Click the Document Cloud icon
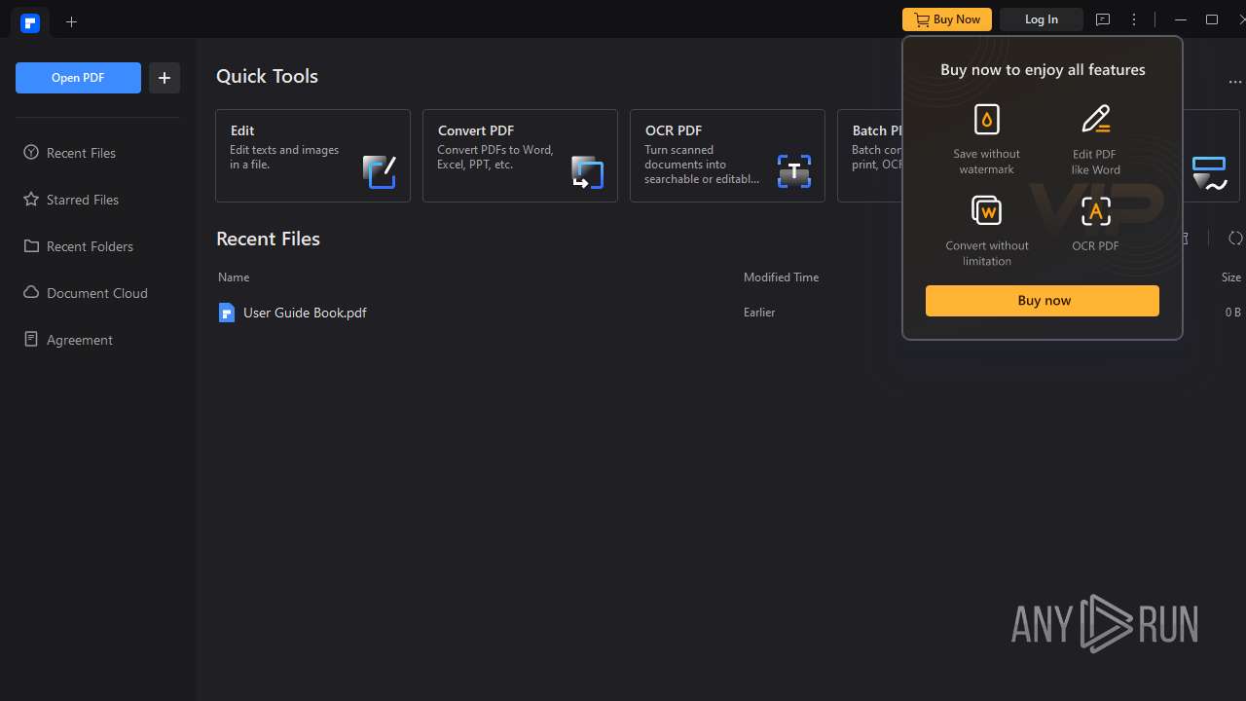This screenshot has height=701, width=1246. (31, 292)
